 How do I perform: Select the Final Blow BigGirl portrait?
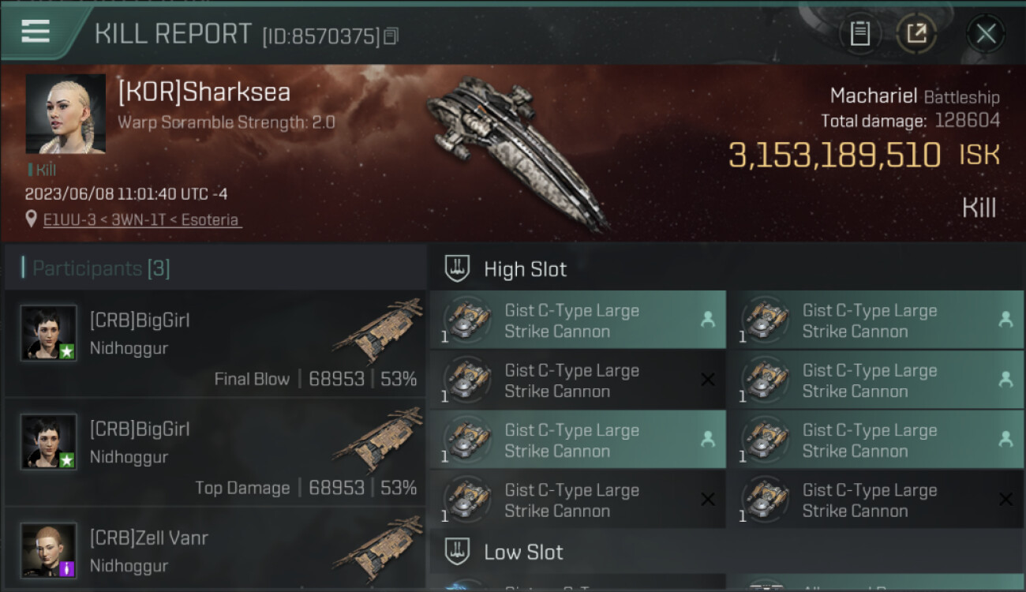(x=49, y=333)
